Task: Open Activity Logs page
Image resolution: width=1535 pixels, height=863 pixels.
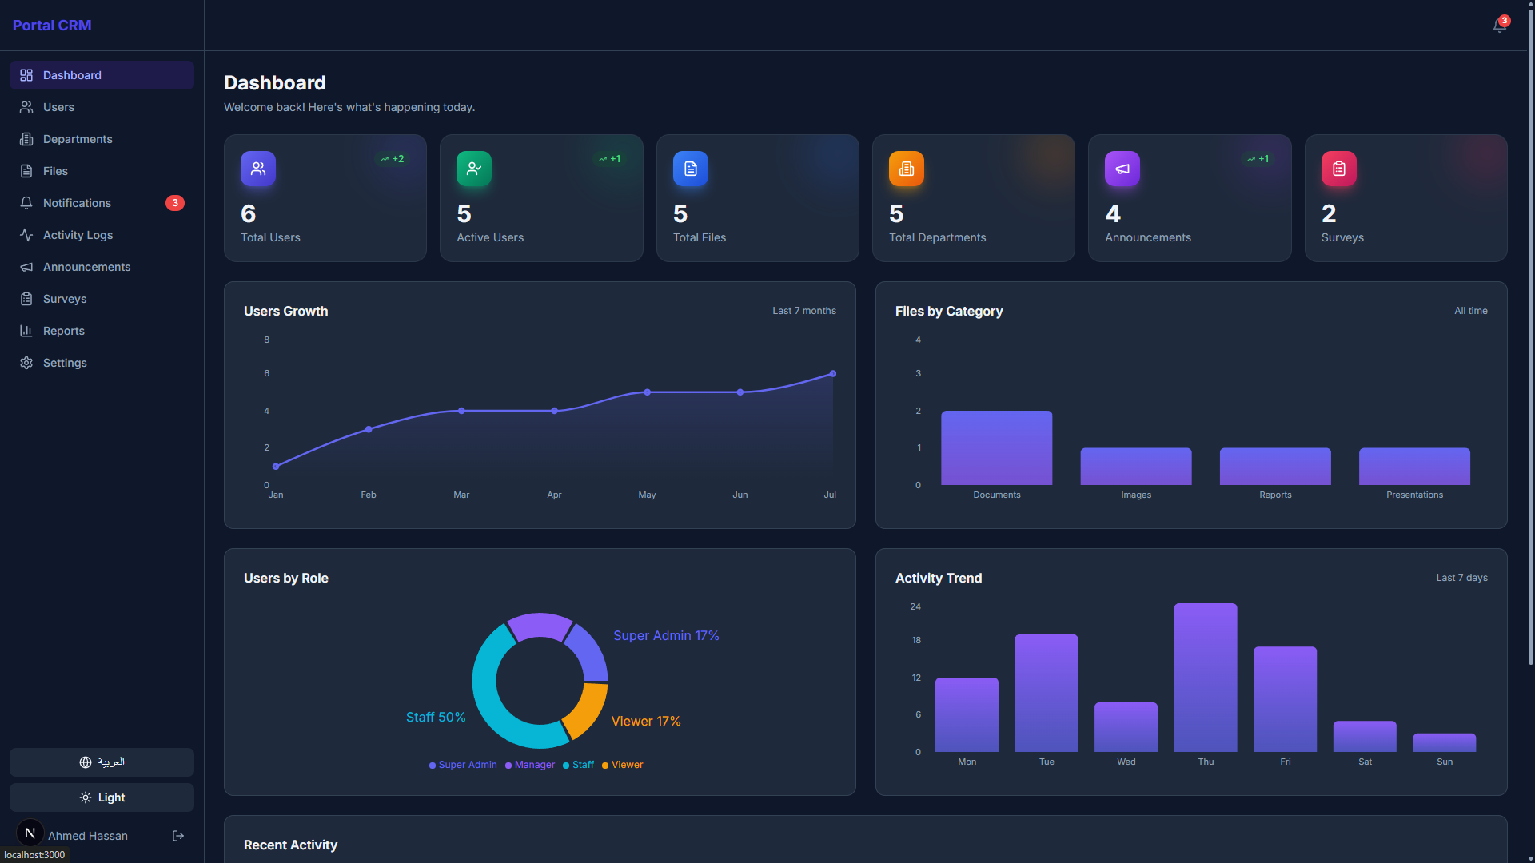Action: [x=102, y=235]
